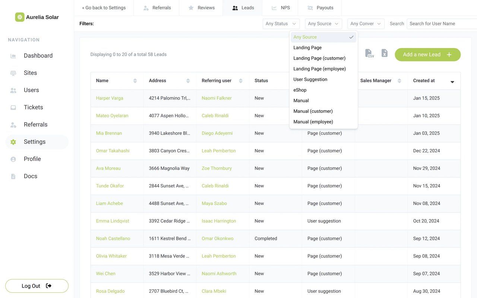The height and width of the screenshot is (298, 477).
Task: Open lead Harper Varga
Action: (110, 98)
